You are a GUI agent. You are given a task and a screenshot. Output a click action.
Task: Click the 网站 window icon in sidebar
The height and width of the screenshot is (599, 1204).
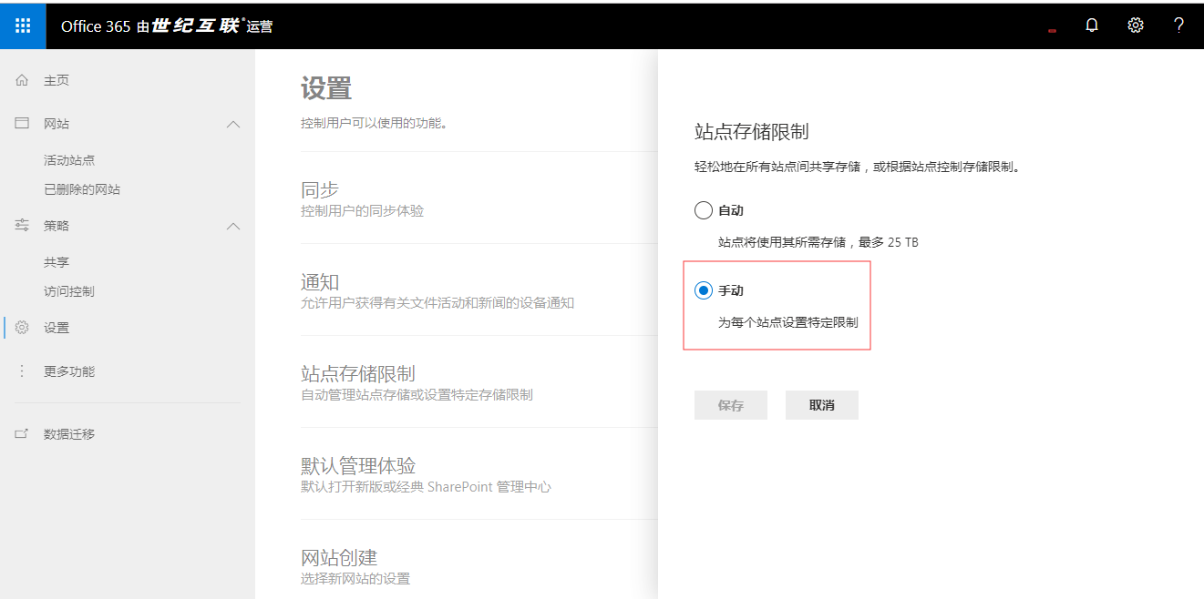pyautogui.click(x=22, y=124)
